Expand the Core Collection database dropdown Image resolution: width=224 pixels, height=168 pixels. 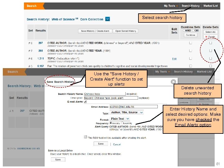click(107, 19)
